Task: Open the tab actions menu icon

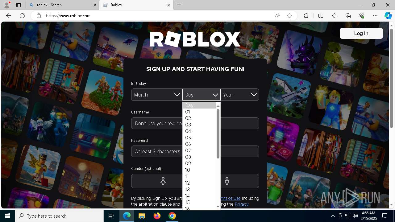Action: [x=19, y=5]
